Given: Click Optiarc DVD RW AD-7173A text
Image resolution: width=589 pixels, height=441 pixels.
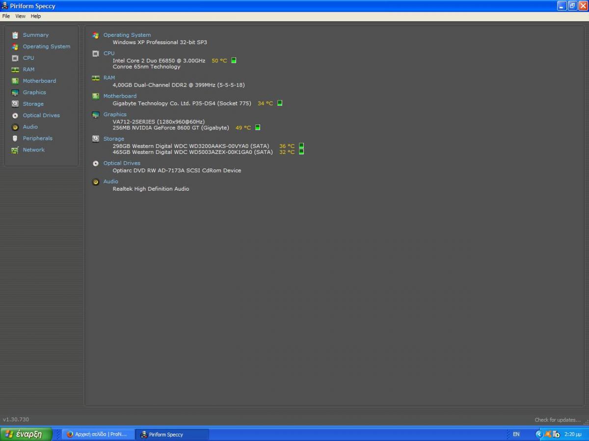Looking at the screenshot, I should click(177, 171).
